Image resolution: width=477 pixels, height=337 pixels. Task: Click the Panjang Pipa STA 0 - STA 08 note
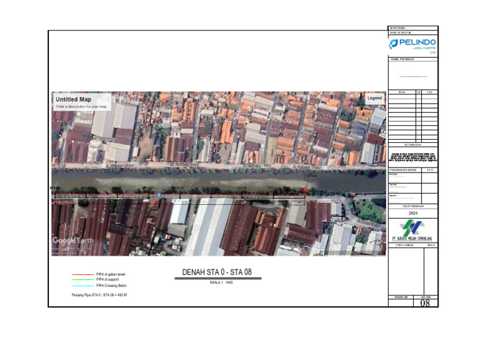(x=99, y=295)
